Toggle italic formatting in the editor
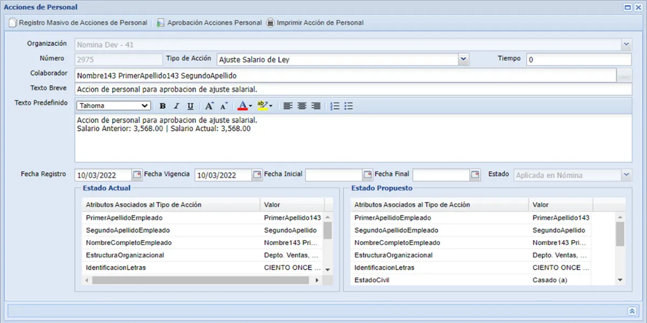This screenshot has width=647, height=323. [x=176, y=106]
